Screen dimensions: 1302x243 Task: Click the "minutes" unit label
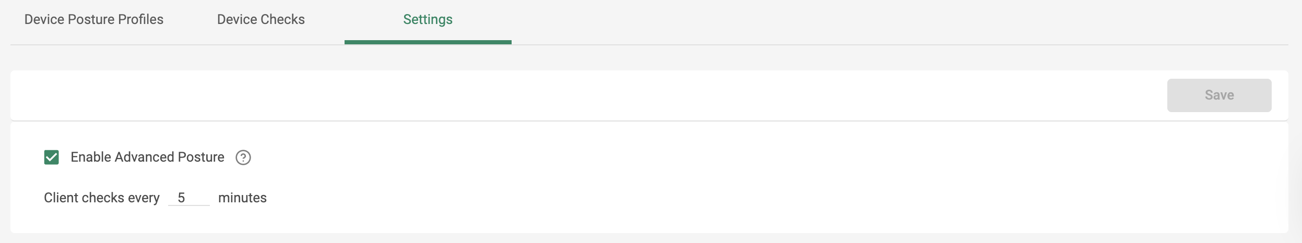pyautogui.click(x=242, y=198)
